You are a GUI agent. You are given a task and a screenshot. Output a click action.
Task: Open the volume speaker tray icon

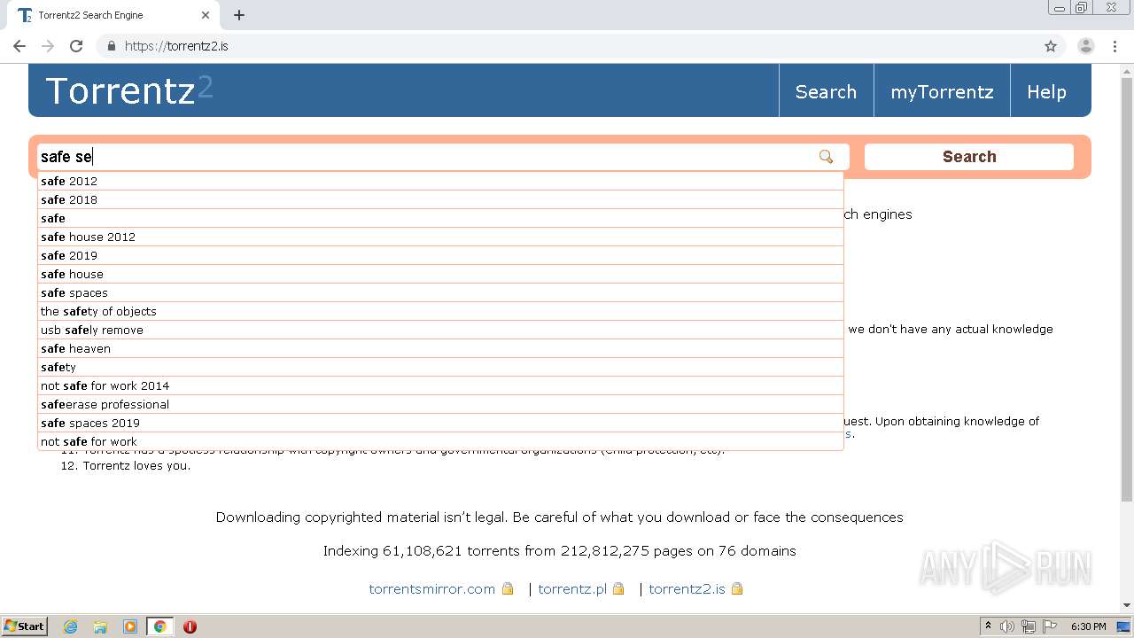click(x=1007, y=626)
